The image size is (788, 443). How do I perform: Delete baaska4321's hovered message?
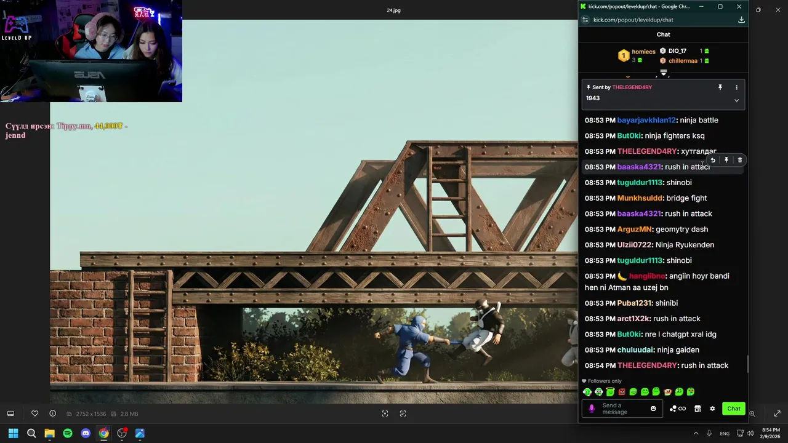[x=740, y=160]
